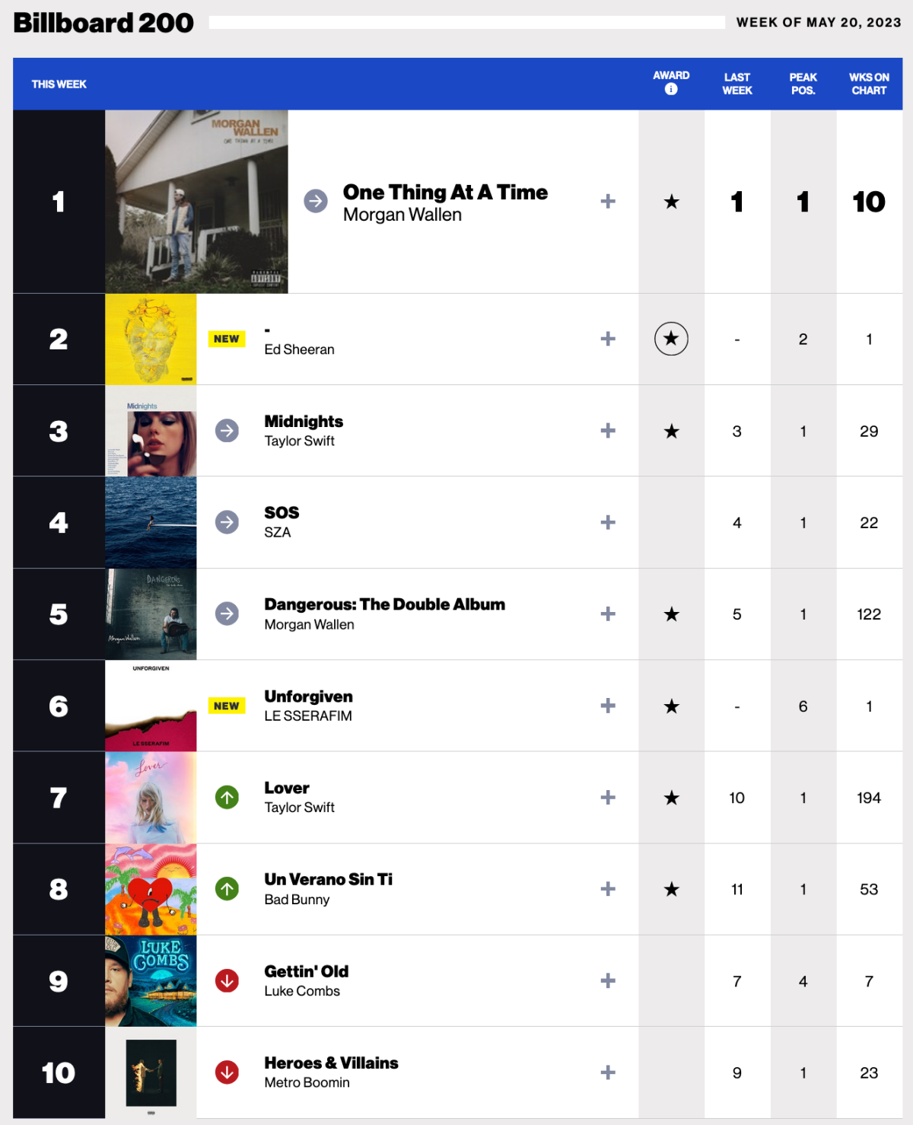Click the circled star award icon for Ed Sheeran

point(671,339)
